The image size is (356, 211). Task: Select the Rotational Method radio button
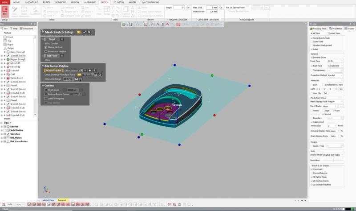pos(46,51)
